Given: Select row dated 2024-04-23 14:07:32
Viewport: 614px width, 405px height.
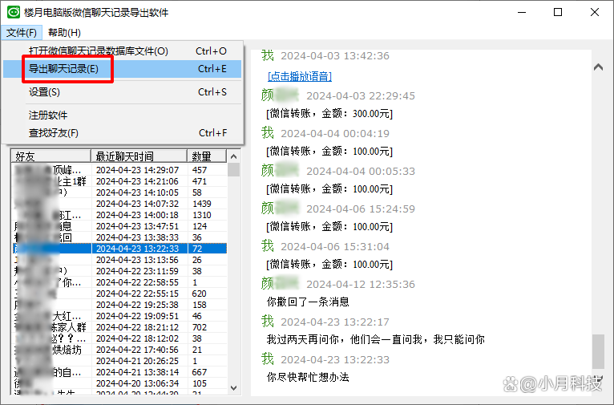Looking at the screenshot, I should click(x=119, y=204).
